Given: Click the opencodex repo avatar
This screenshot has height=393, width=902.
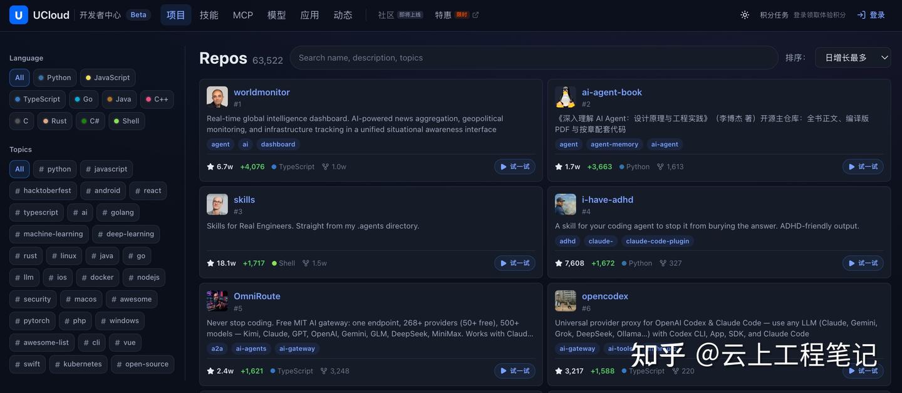Looking at the screenshot, I should click(x=566, y=301).
